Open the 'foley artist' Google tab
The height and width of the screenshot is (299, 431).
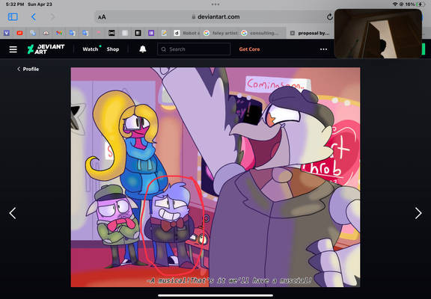(x=221, y=33)
